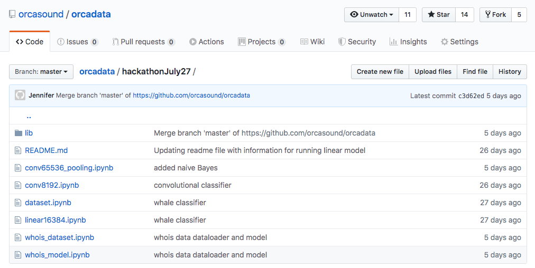This screenshot has height=268, width=535.
Task: Open the lib folder
Action: click(x=29, y=133)
